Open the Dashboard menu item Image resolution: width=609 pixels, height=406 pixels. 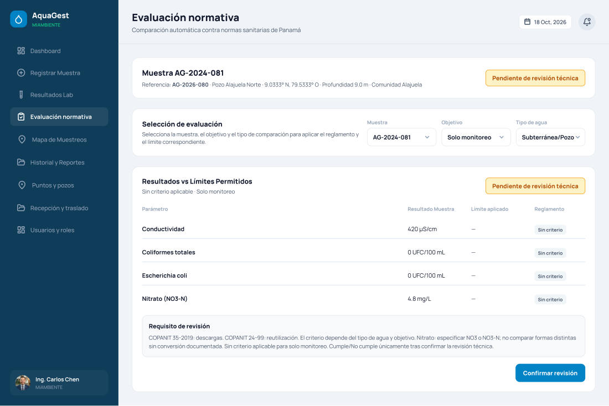click(x=59, y=51)
